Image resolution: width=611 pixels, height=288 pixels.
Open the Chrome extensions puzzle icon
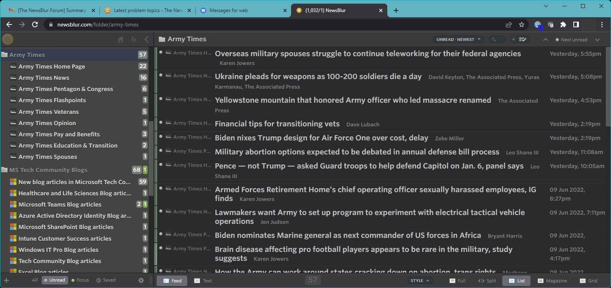(x=563, y=24)
